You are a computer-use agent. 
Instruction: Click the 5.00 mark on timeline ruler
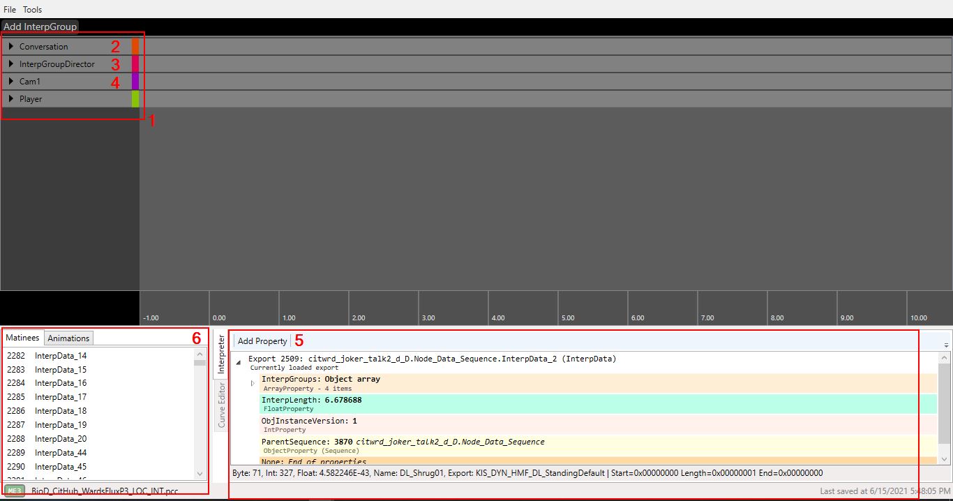[x=568, y=318]
